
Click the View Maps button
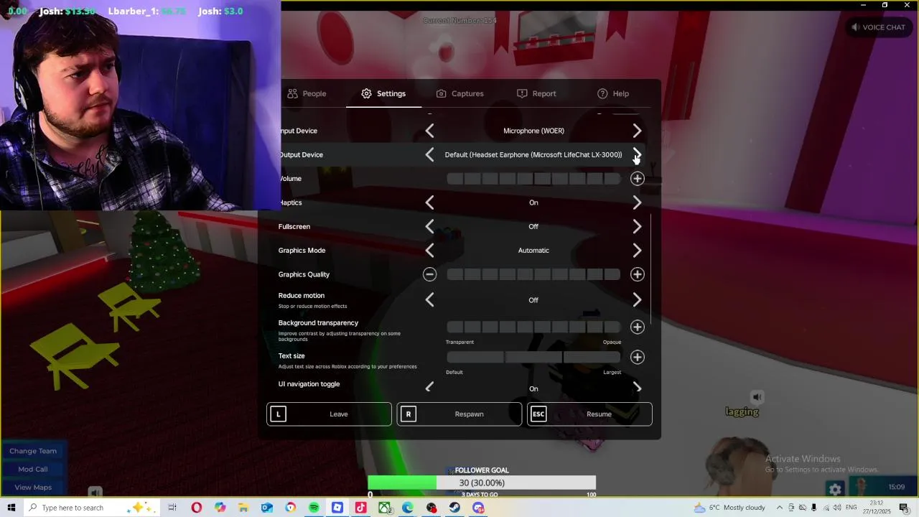pyautogui.click(x=33, y=487)
